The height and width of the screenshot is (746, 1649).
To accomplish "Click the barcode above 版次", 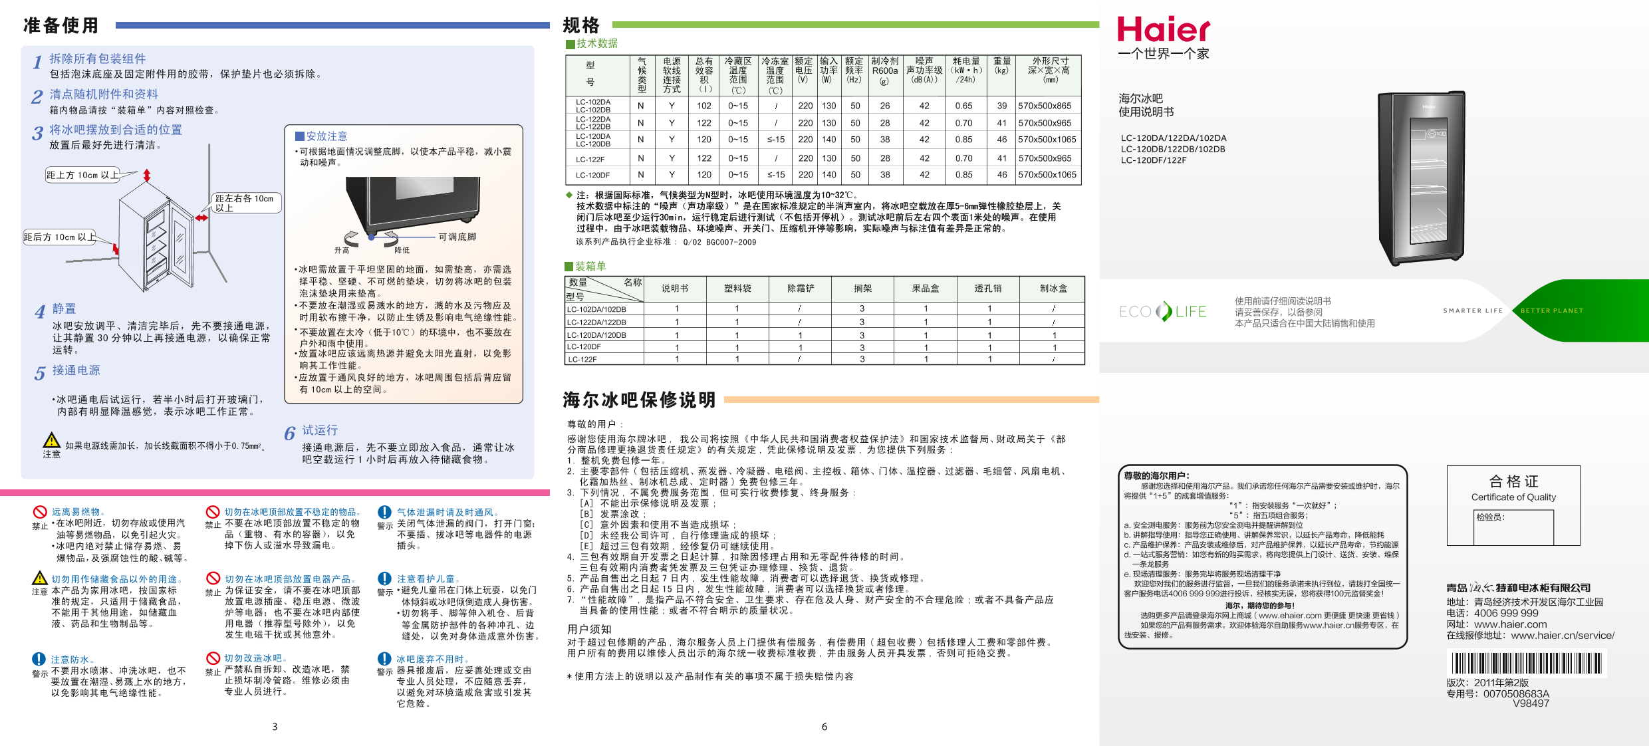I will 1527,664.
